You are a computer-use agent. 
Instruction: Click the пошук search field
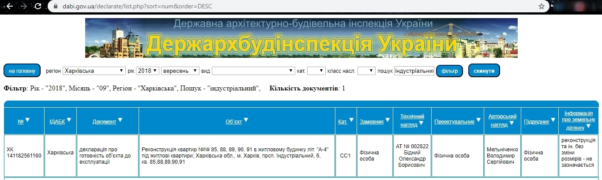[x=414, y=71]
